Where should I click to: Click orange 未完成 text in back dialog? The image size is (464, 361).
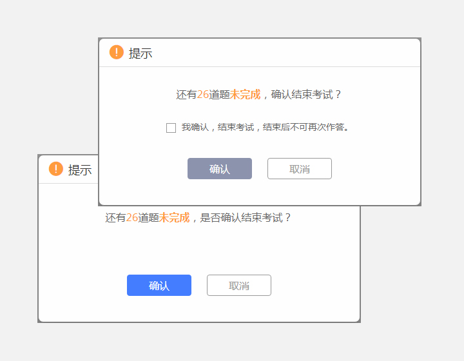(174, 218)
